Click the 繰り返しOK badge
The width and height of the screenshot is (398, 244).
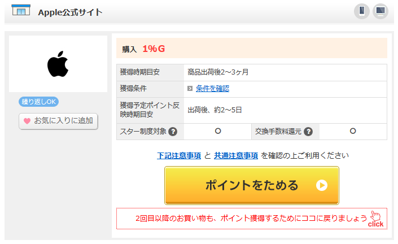tap(39, 102)
